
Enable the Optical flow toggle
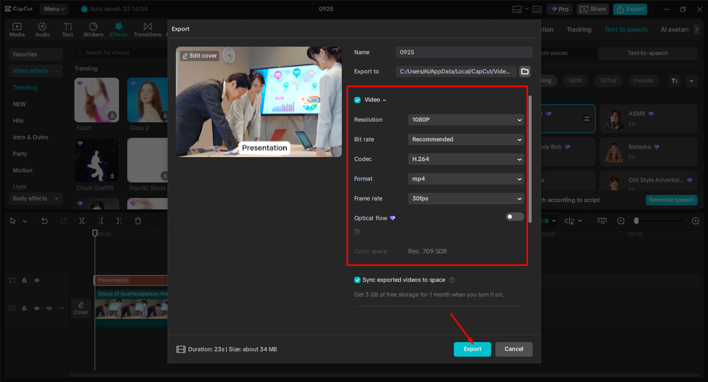[x=514, y=217]
